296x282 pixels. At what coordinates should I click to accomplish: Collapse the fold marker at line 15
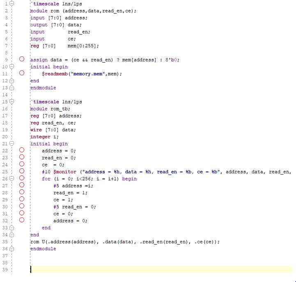[x=12, y=102]
